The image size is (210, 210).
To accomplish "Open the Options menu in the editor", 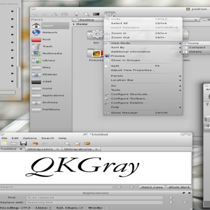I will click(x=30, y=138).
